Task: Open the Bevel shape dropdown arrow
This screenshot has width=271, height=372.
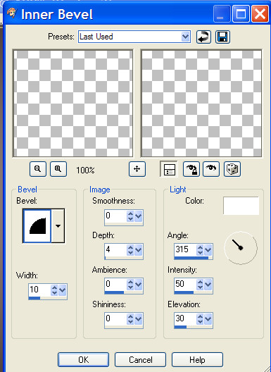Action: click(x=58, y=226)
